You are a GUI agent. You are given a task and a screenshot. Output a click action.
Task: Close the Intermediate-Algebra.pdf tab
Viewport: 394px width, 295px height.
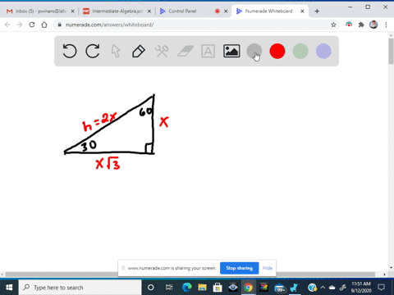tap(149, 11)
